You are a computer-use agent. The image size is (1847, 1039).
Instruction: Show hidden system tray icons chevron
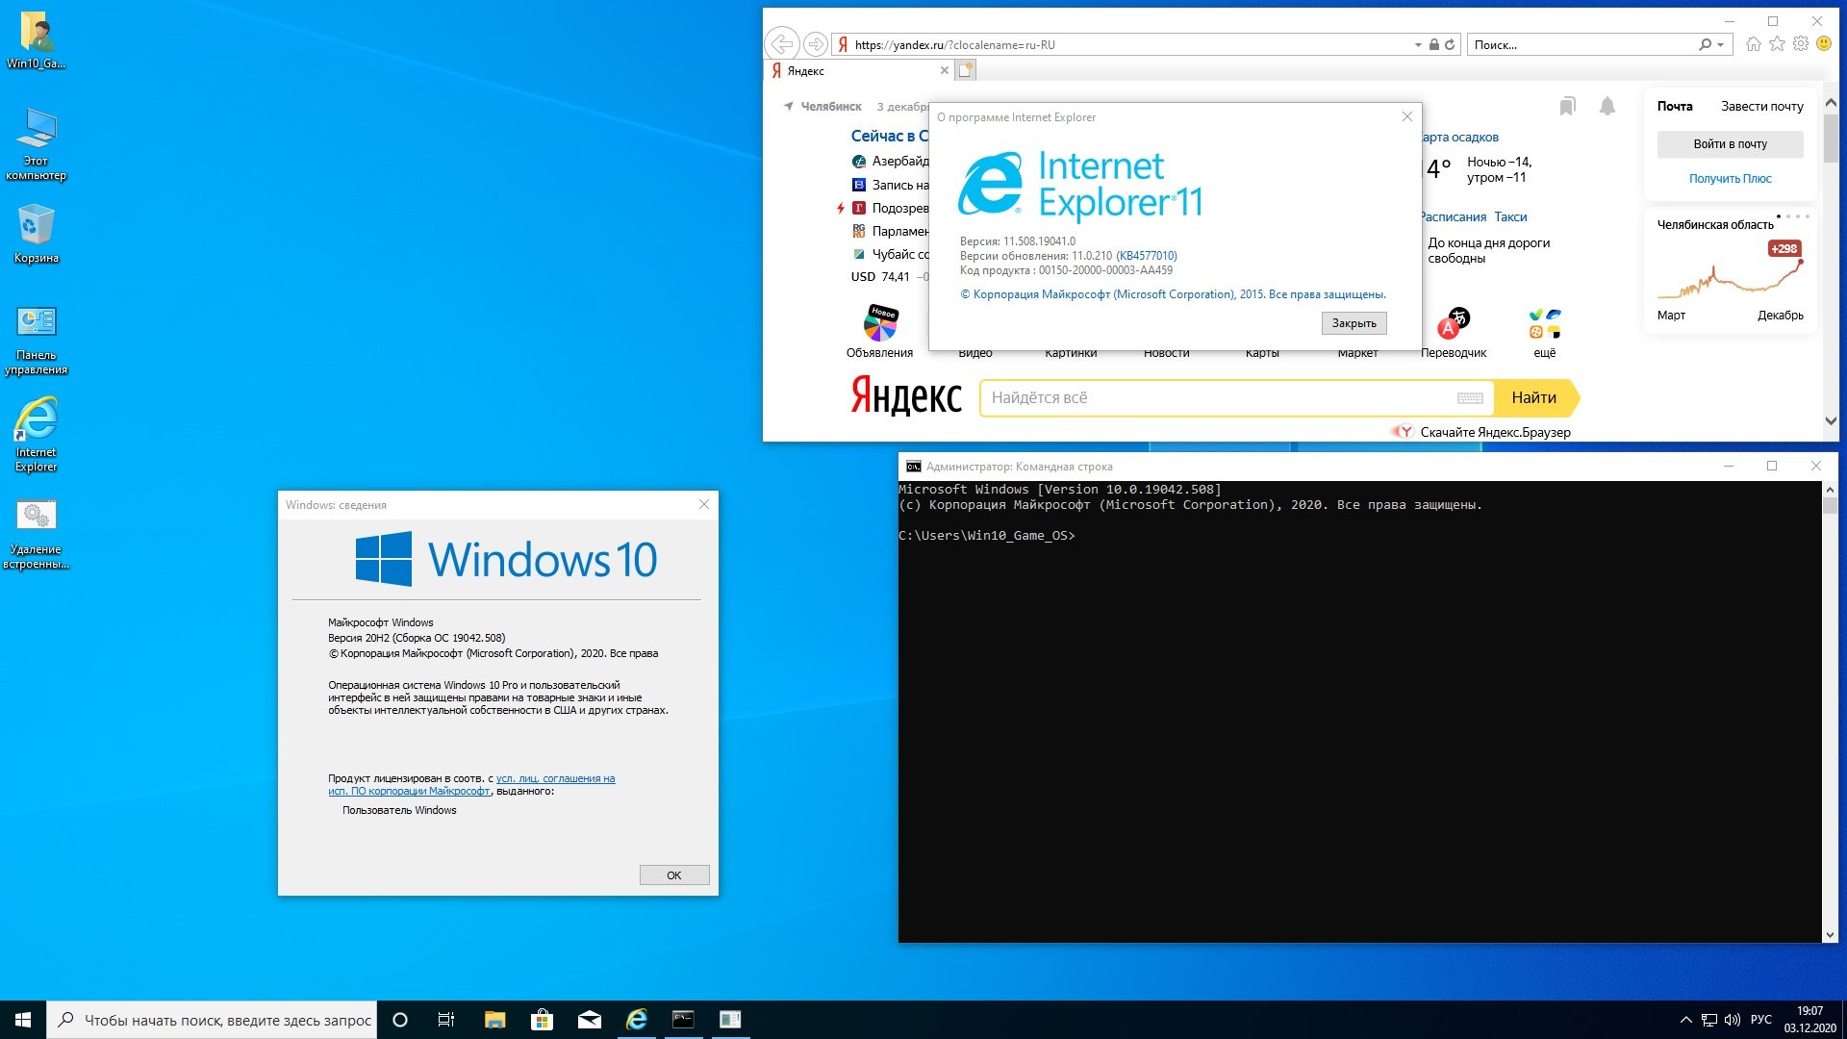[x=1685, y=1020]
